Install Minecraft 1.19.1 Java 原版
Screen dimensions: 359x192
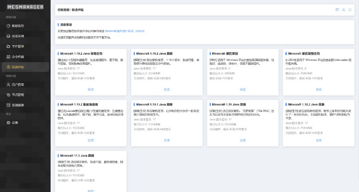click(167, 140)
